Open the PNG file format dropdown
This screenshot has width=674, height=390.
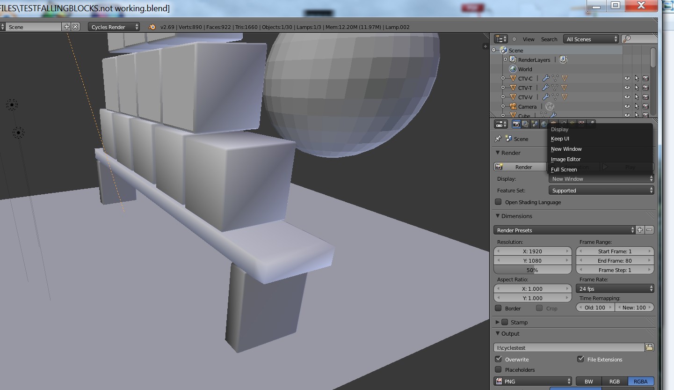tap(533, 381)
